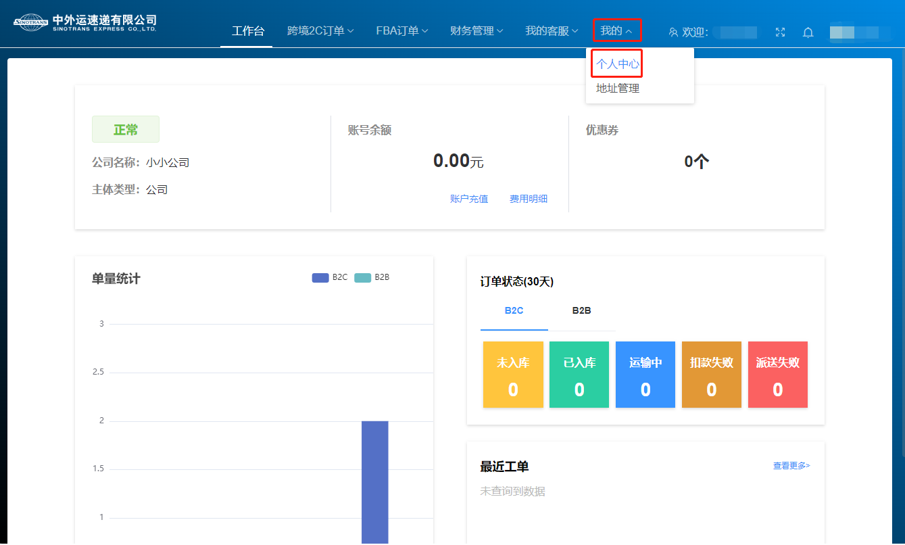
Task: Click the 公司名称: 小小公司 text
Action: point(141,163)
